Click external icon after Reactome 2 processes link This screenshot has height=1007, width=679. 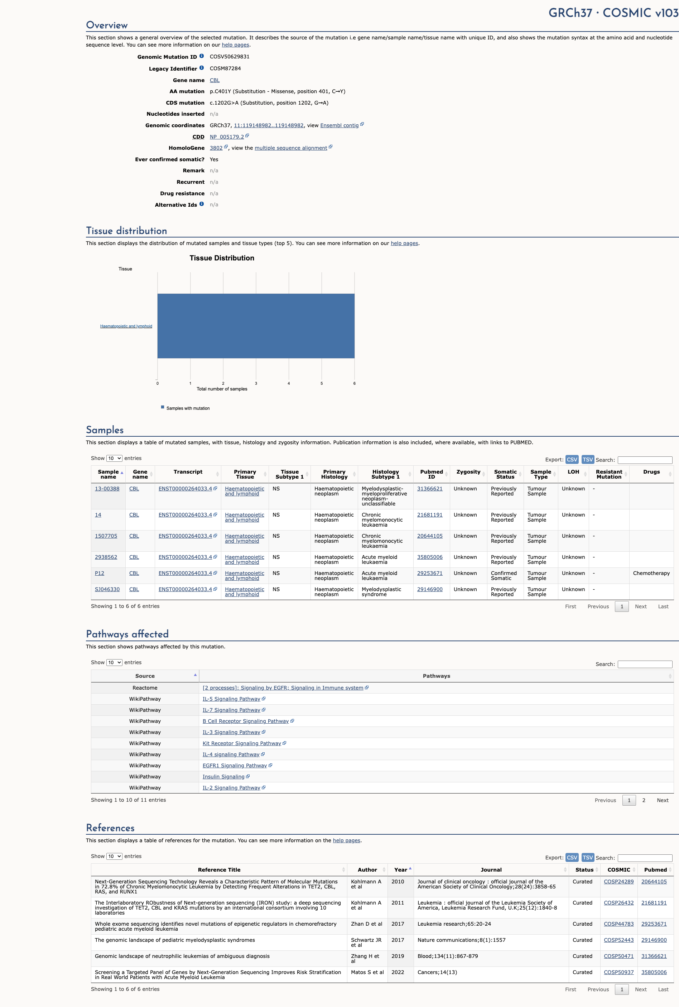point(367,687)
